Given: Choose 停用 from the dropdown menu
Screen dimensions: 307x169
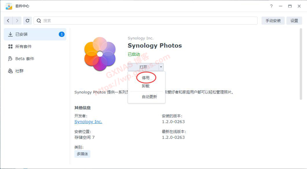Looking at the screenshot, I should 146,78.
